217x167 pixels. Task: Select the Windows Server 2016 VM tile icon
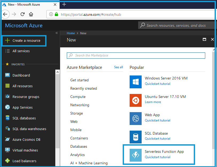(x=135, y=82)
